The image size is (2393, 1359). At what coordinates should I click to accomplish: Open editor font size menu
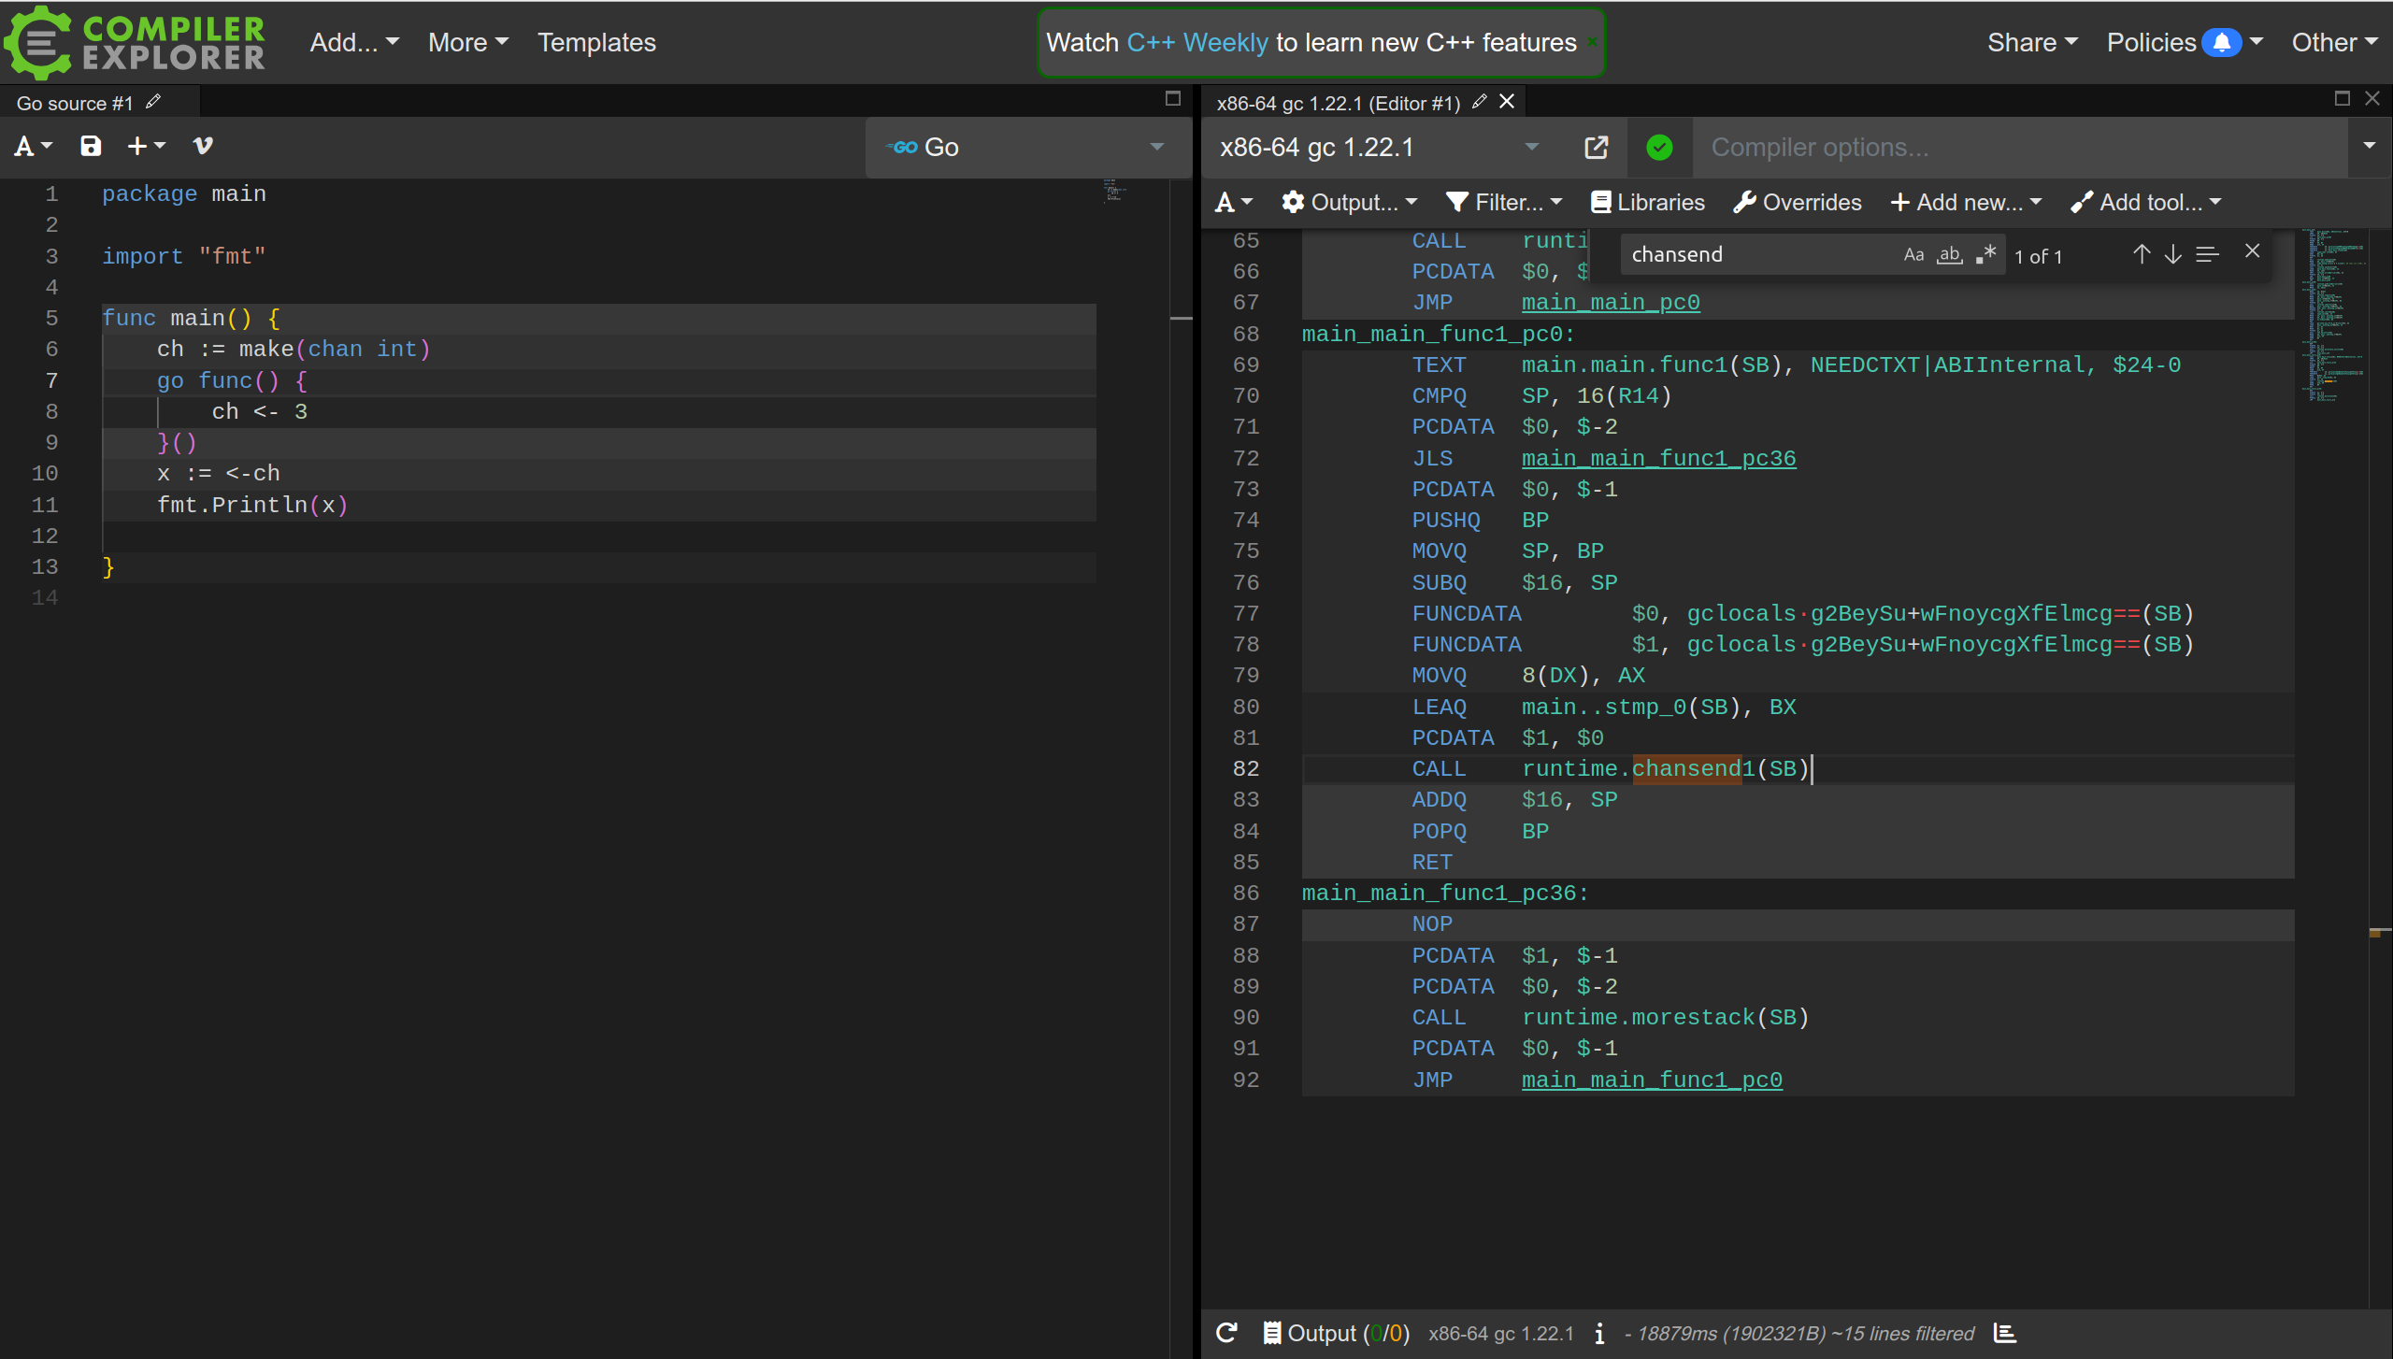point(34,146)
